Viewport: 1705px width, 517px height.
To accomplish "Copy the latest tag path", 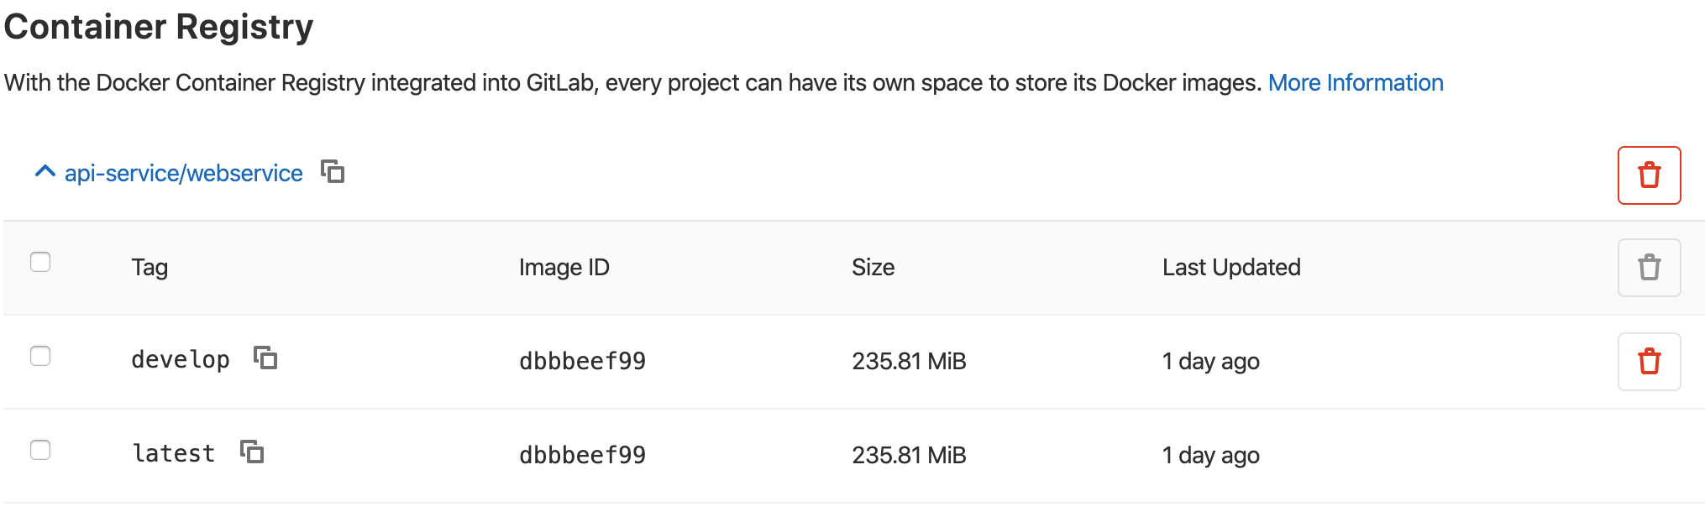I will click(252, 452).
